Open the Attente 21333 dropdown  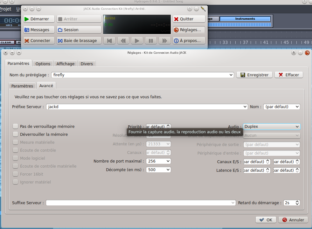pyautogui.click(x=158, y=144)
